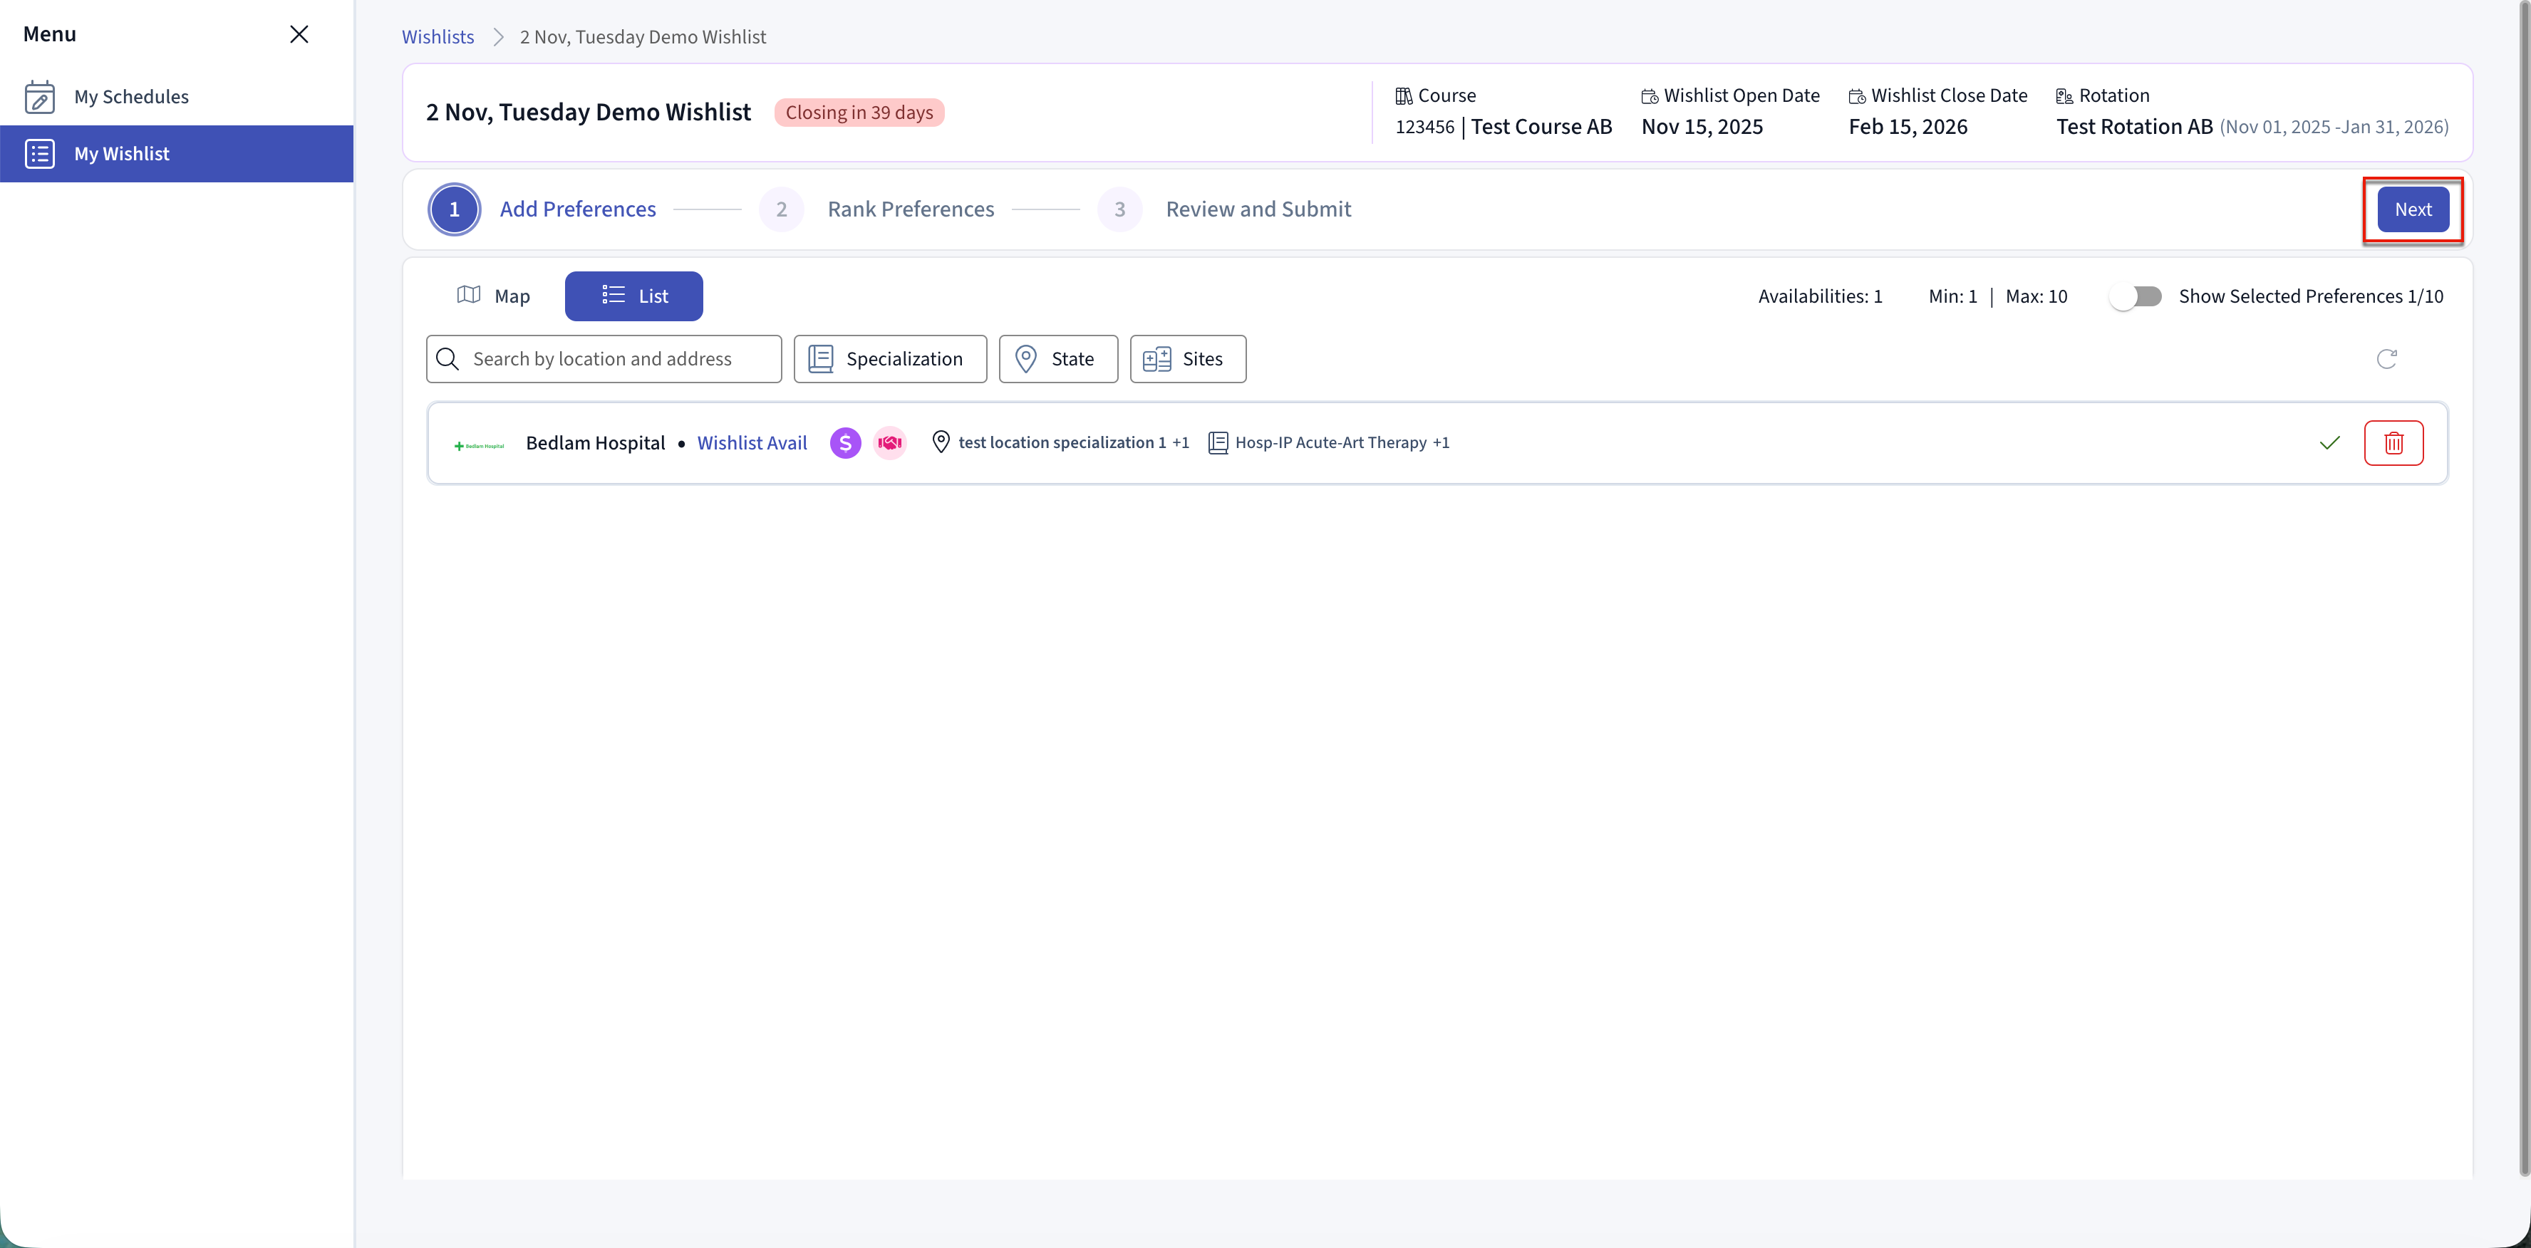Click the green checkmark on Bedlam Hospital
2531x1248 pixels.
click(2329, 443)
